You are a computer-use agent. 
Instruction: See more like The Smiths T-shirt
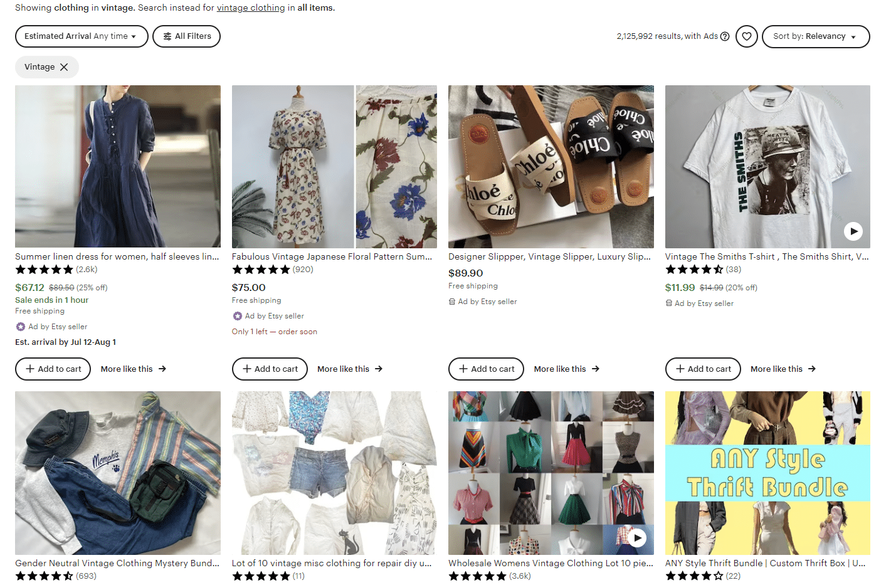coord(783,369)
